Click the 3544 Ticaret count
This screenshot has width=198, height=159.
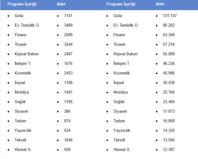click(68, 44)
